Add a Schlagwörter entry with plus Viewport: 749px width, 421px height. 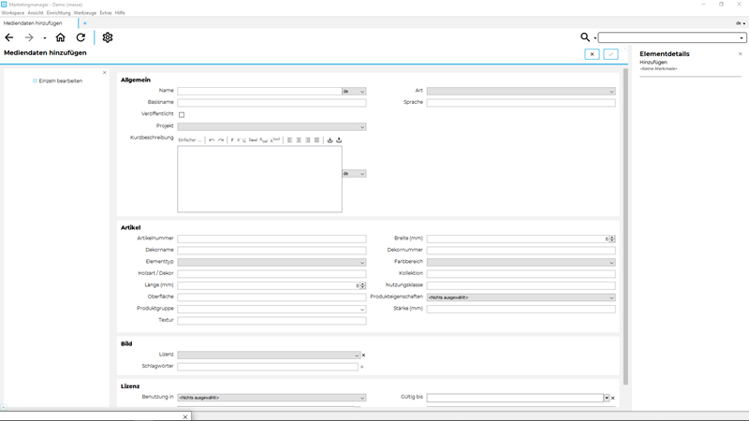(361, 367)
